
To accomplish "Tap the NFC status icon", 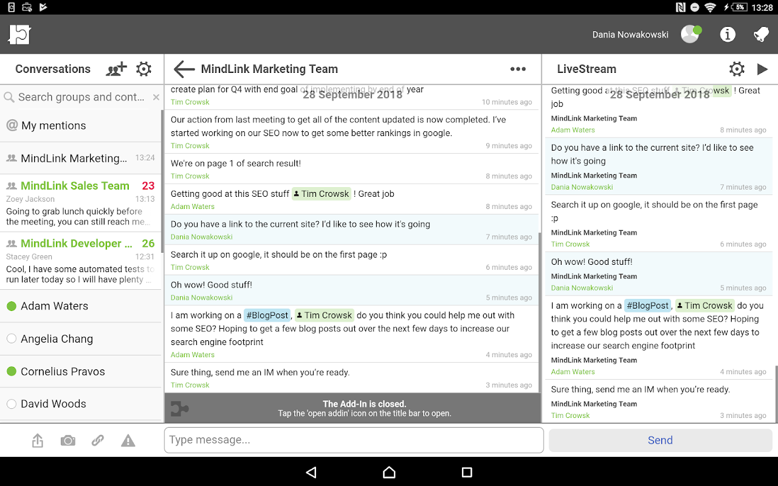I will (x=680, y=7).
